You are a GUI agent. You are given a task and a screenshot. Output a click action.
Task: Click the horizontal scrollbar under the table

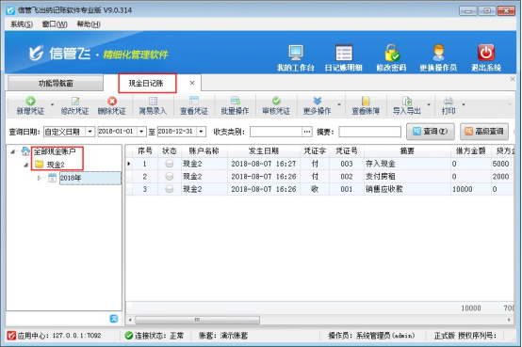coord(197,320)
